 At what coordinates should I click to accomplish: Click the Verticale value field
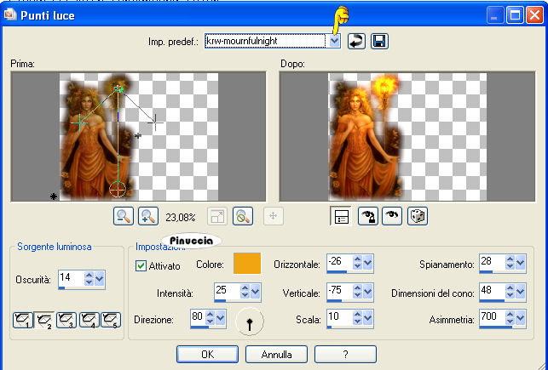coord(340,291)
